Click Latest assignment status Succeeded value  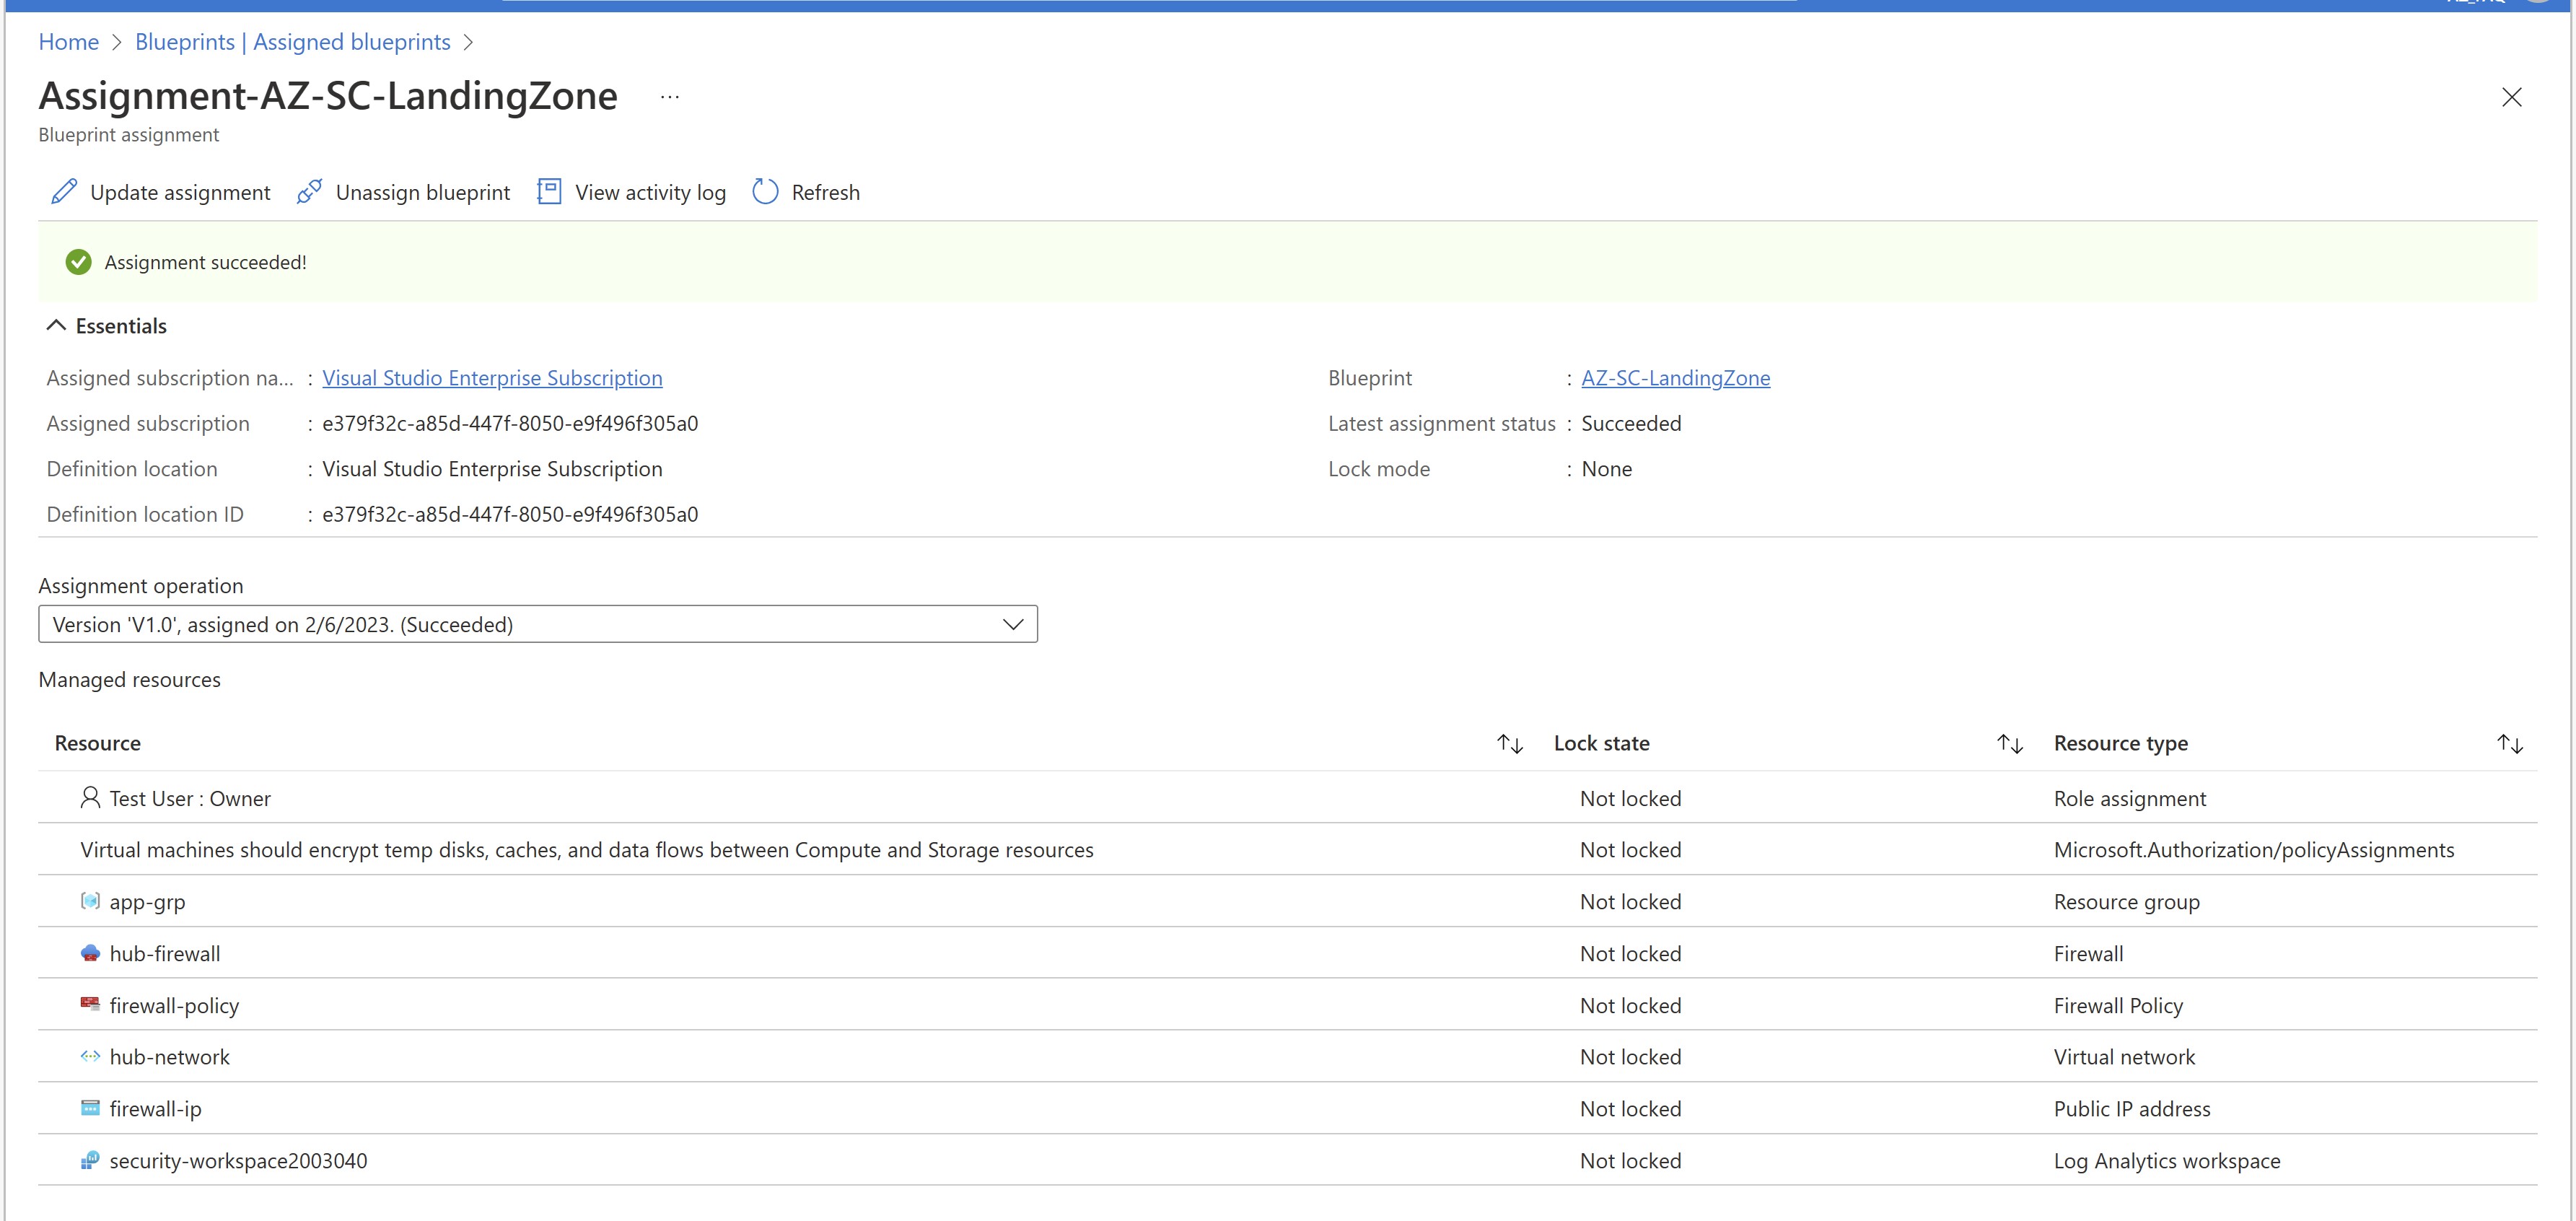point(1631,423)
